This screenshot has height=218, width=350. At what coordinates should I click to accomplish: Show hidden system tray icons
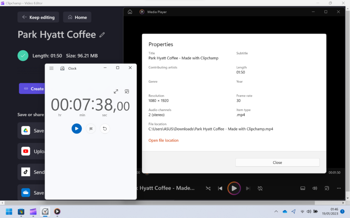click(x=276, y=212)
